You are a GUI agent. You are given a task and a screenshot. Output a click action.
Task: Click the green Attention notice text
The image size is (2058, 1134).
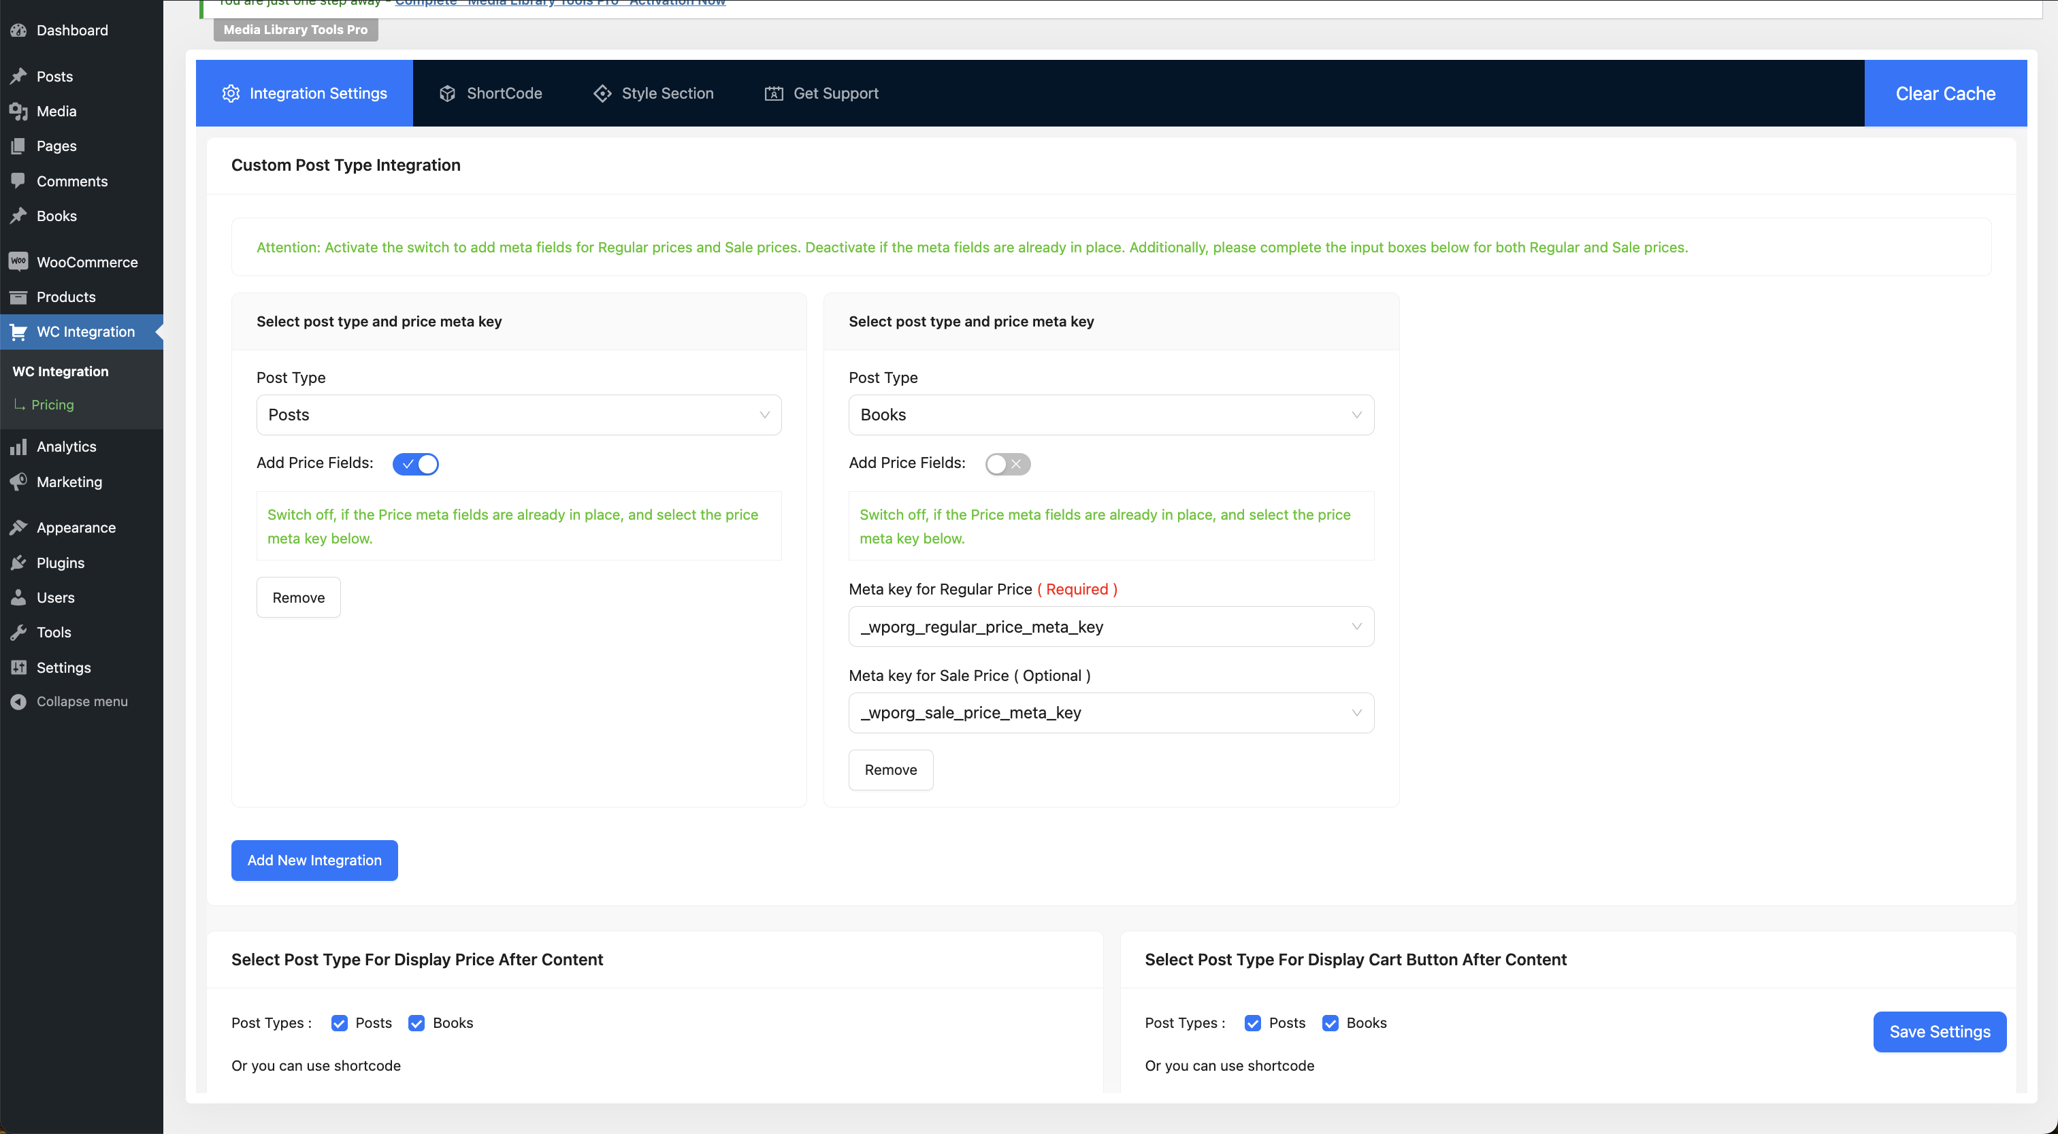pyautogui.click(x=973, y=248)
